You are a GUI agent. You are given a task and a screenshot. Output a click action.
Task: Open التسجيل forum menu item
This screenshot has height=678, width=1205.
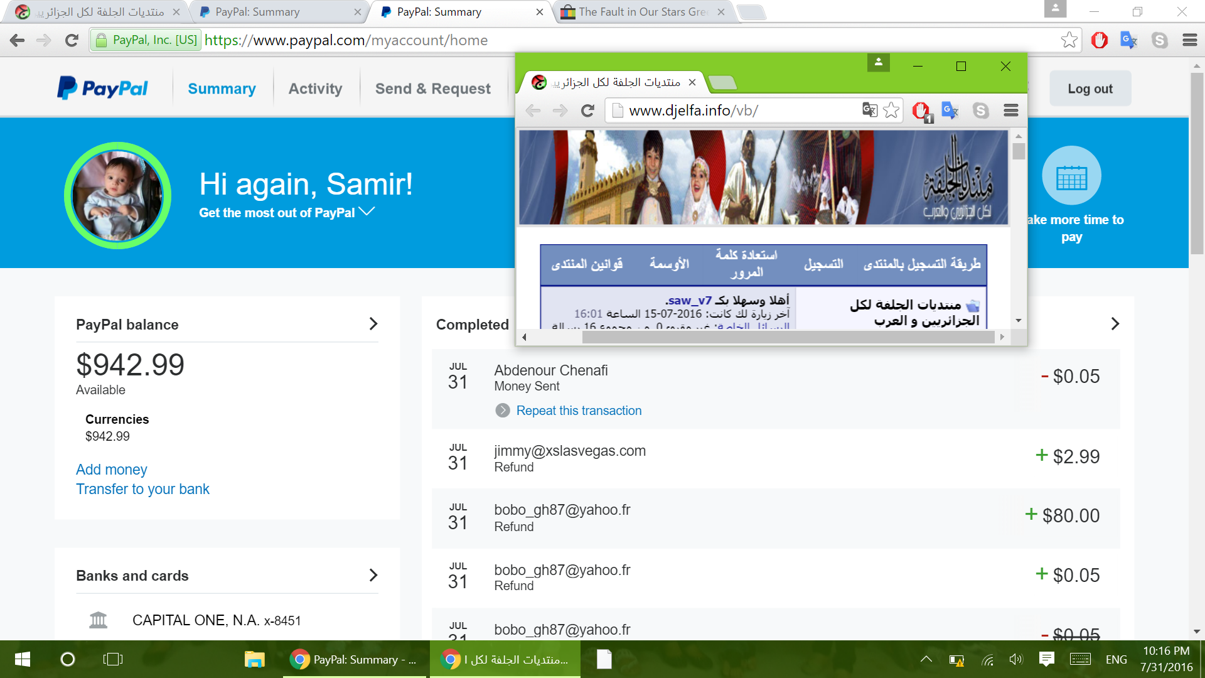[x=823, y=264]
